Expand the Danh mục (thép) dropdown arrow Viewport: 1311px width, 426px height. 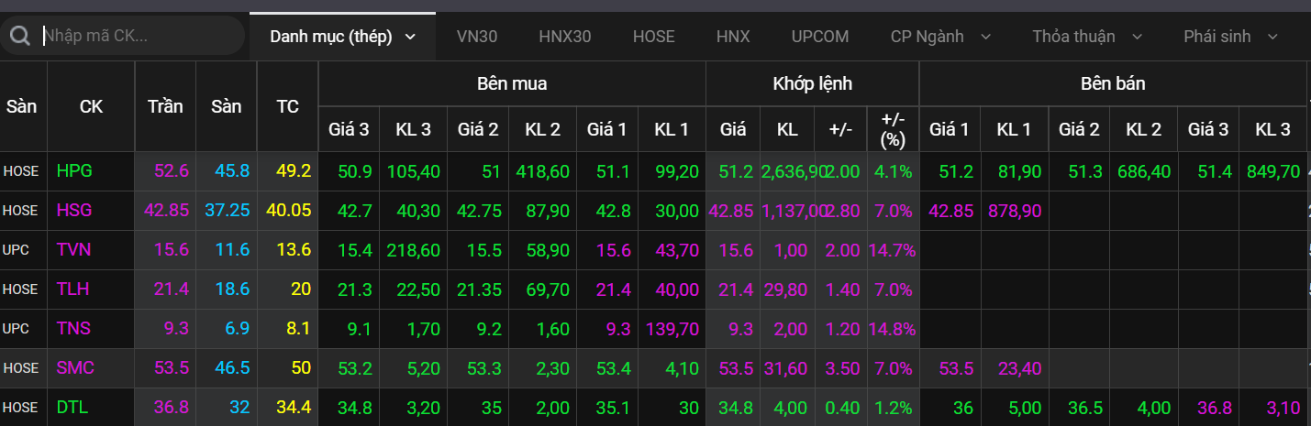pos(410,37)
